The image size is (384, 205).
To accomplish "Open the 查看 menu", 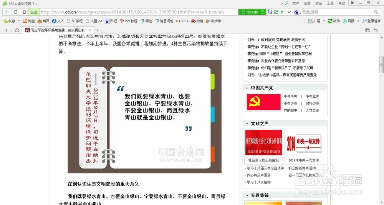I will pyautogui.click(x=307, y=3).
